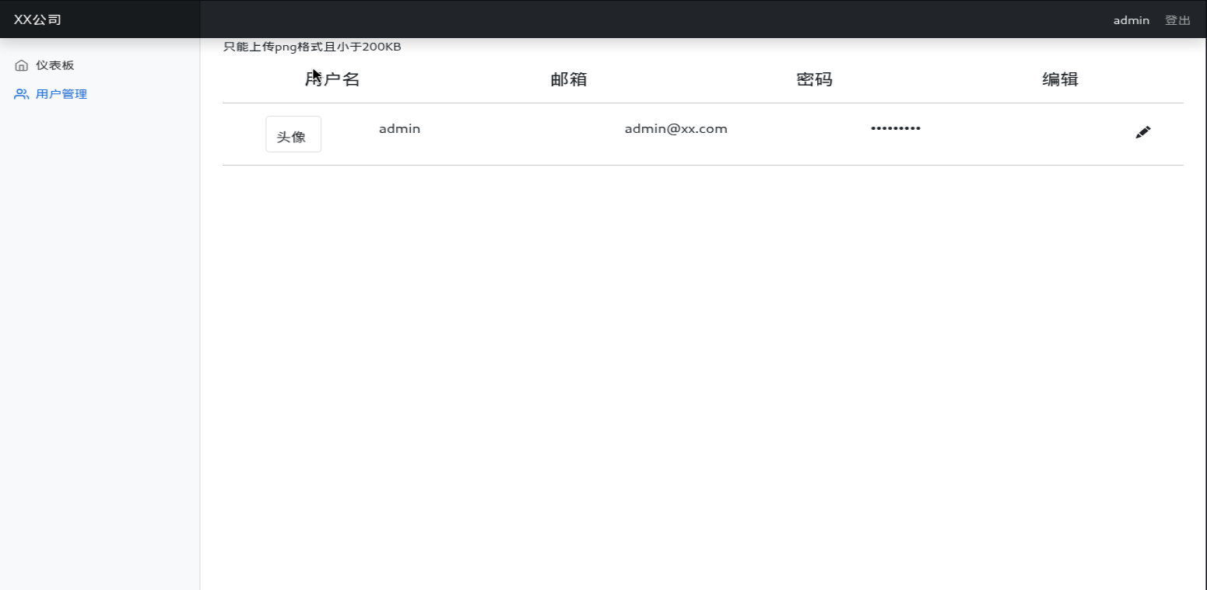
Task: Click empty middle of the dark top navbar
Action: click(623, 19)
